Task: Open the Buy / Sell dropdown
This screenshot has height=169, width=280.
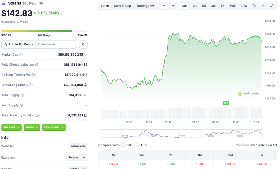Action: point(11,127)
